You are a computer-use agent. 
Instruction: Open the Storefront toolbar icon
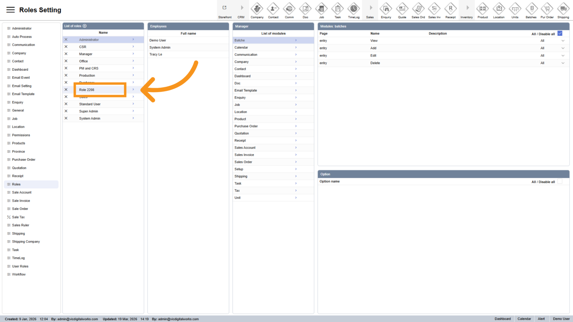(x=225, y=8)
